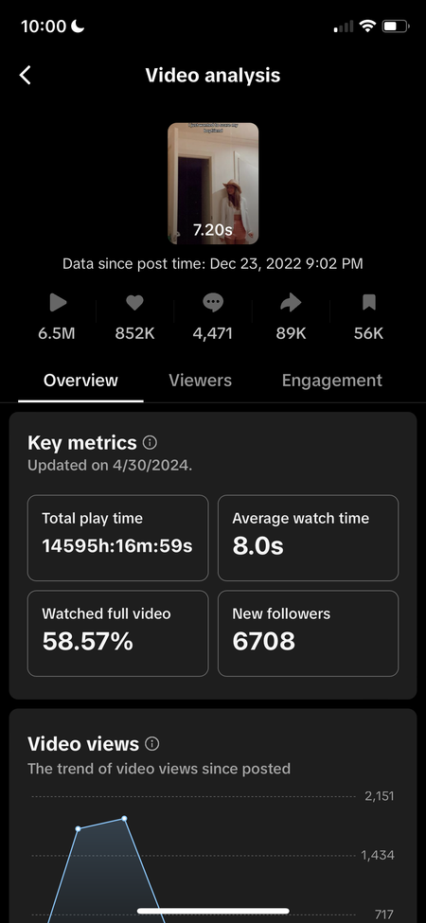The image size is (426, 923).
Task: Tap the New followers 6708 card
Action: (x=309, y=633)
